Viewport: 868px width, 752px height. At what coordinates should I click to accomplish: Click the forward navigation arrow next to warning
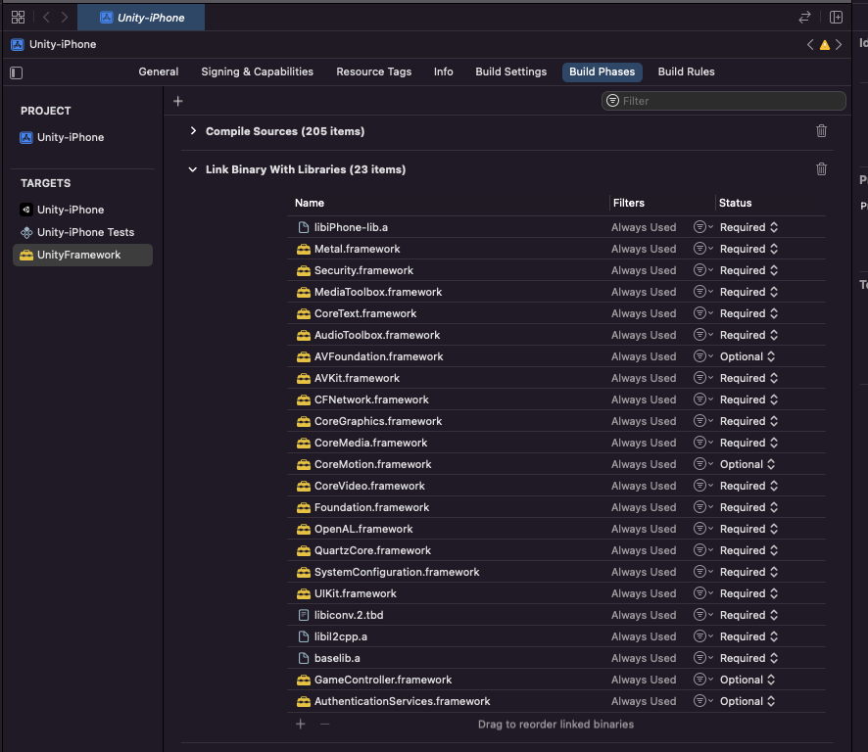pos(838,44)
